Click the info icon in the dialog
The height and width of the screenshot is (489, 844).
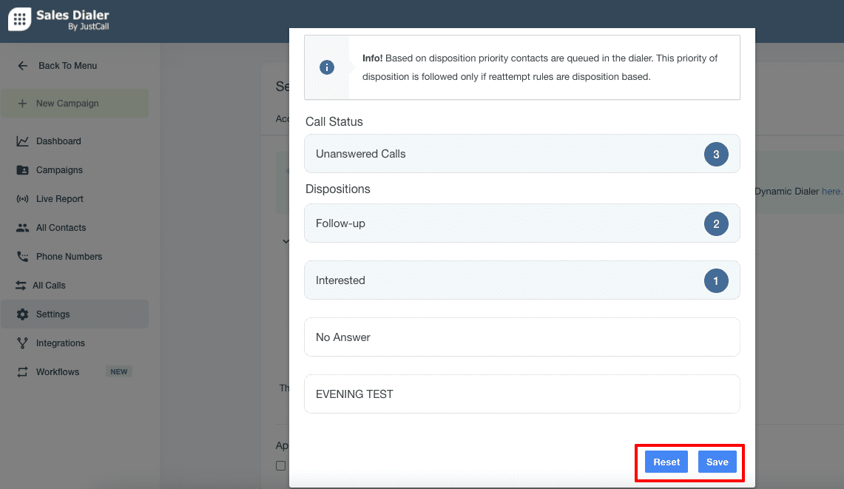tap(326, 67)
